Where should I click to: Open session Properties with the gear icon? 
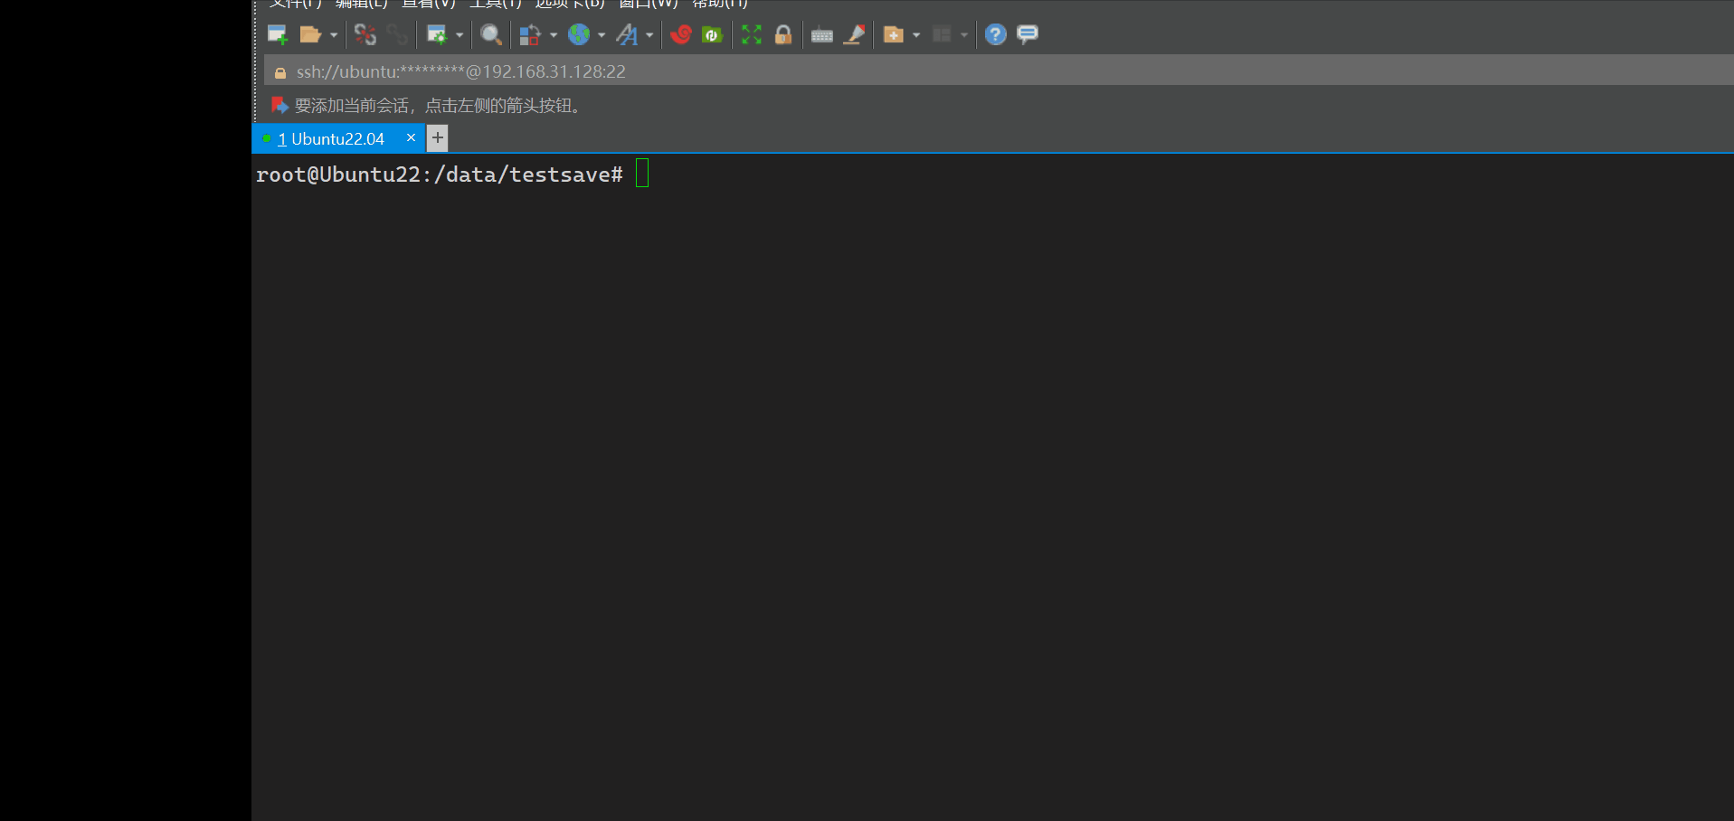437,35
